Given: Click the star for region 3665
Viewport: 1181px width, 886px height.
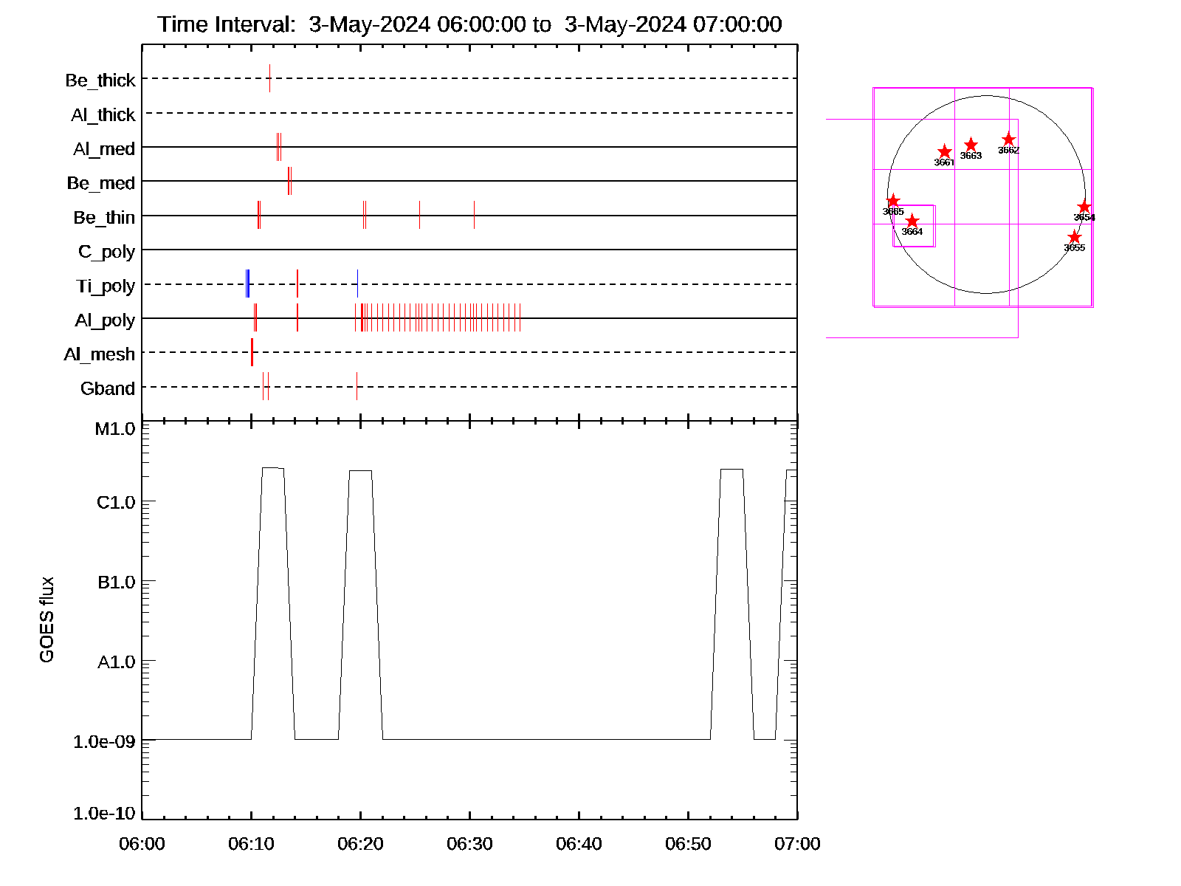Looking at the screenshot, I should (893, 201).
